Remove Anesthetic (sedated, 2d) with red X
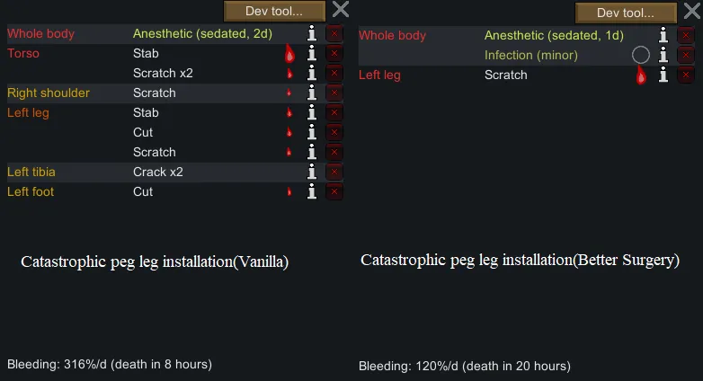 pyautogui.click(x=334, y=34)
